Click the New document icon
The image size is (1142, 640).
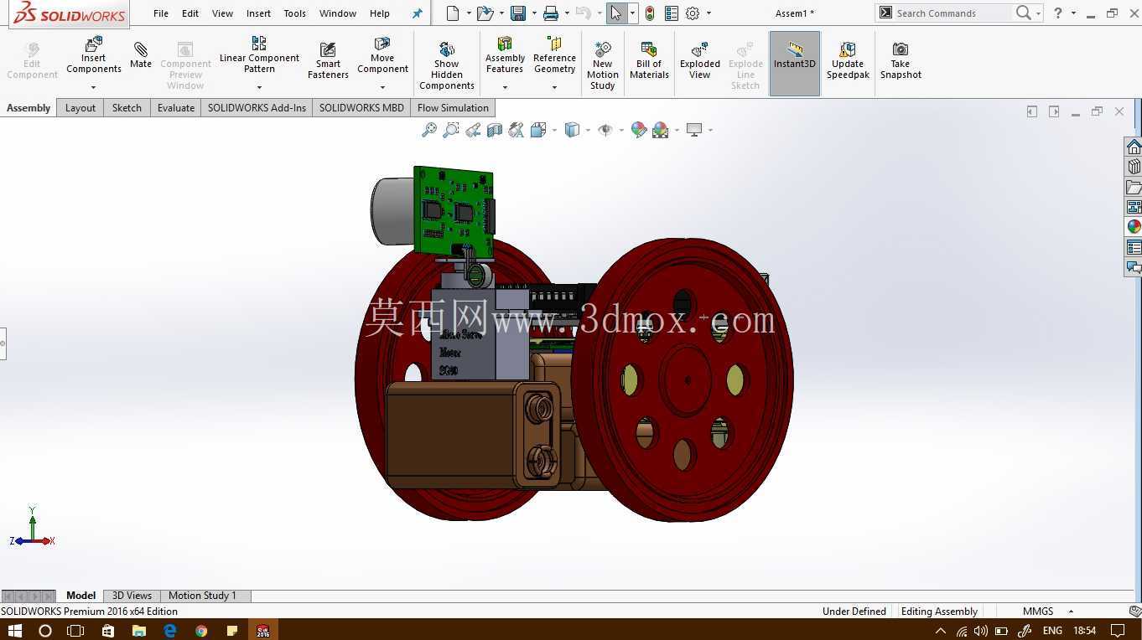[x=453, y=13]
